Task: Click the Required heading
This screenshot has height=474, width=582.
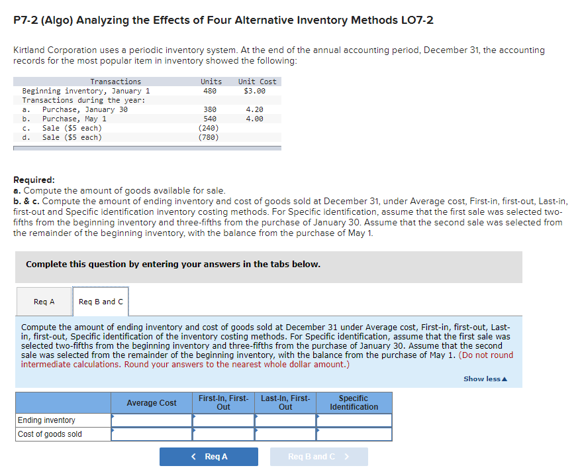Action: (34, 180)
